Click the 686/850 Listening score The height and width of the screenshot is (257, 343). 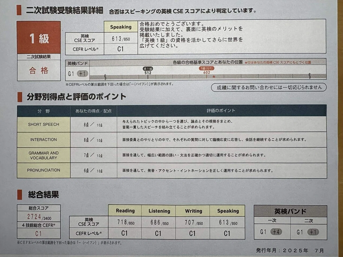point(159,222)
